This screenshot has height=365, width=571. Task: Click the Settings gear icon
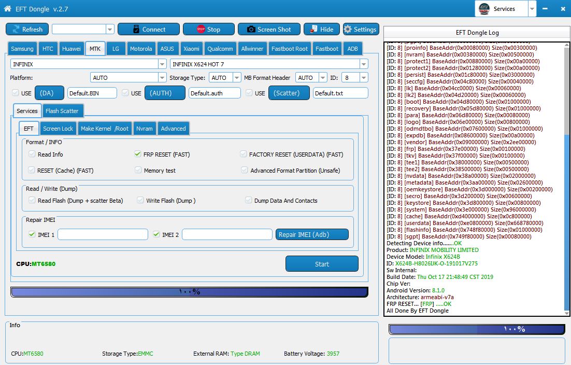tap(348, 29)
